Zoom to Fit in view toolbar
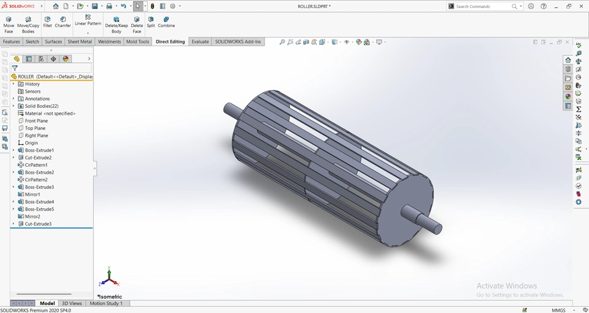589x313 pixels. coord(282,42)
